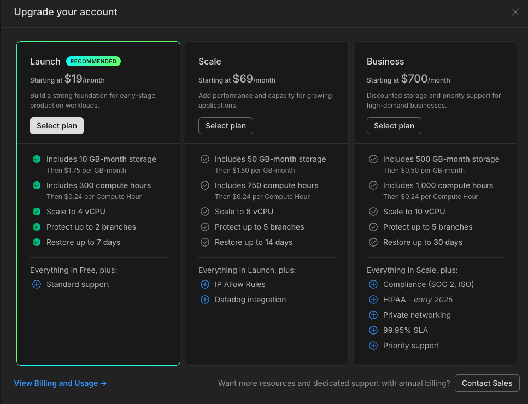The height and width of the screenshot is (404, 528).
Task: Click "Includes 750 compute hours" text
Action: point(267,185)
